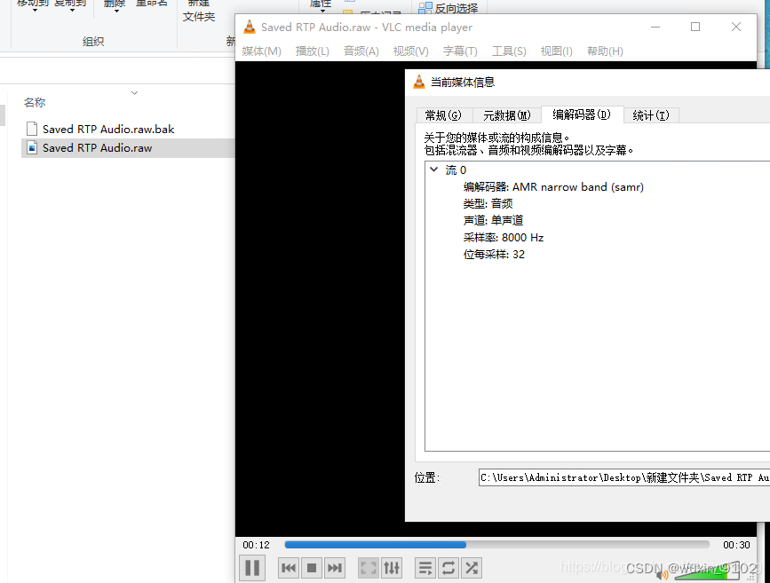770x583 pixels.
Task: Click the total time 00:30 label
Action: (x=736, y=545)
